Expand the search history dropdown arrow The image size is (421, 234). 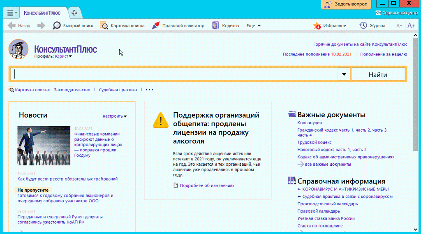(x=344, y=74)
